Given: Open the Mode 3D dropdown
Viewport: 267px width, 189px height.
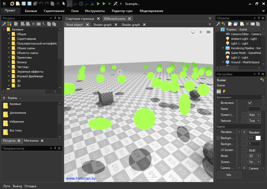Looking at the screenshot, I should (254, 156).
